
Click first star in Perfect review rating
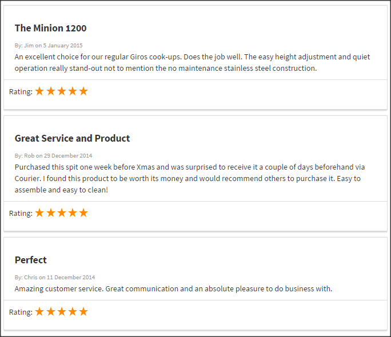tap(39, 312)
